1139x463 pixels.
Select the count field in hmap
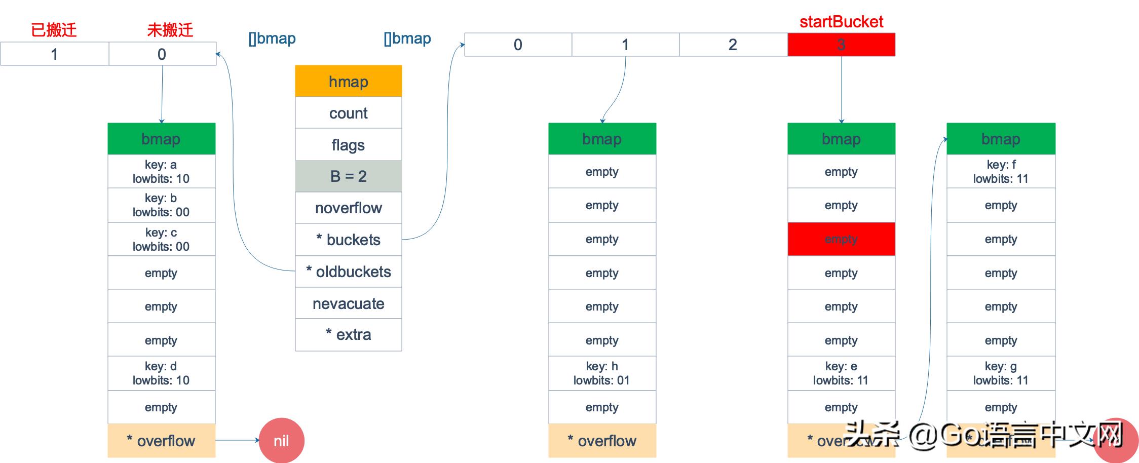pos(349,113)
